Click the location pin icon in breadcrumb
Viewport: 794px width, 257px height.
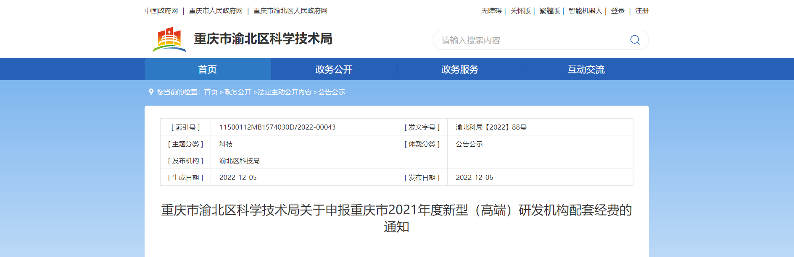click(151, 92)
